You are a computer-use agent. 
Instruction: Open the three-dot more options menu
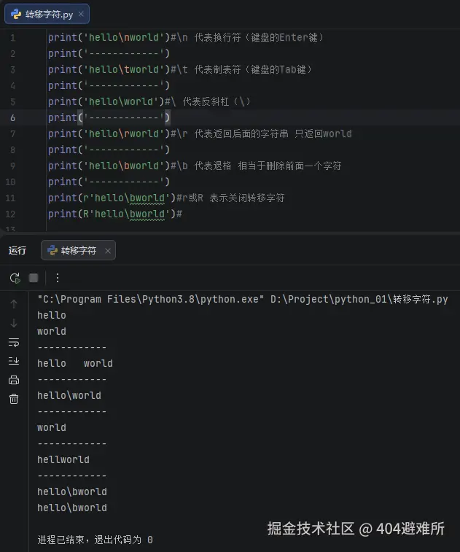coord(58,278)
